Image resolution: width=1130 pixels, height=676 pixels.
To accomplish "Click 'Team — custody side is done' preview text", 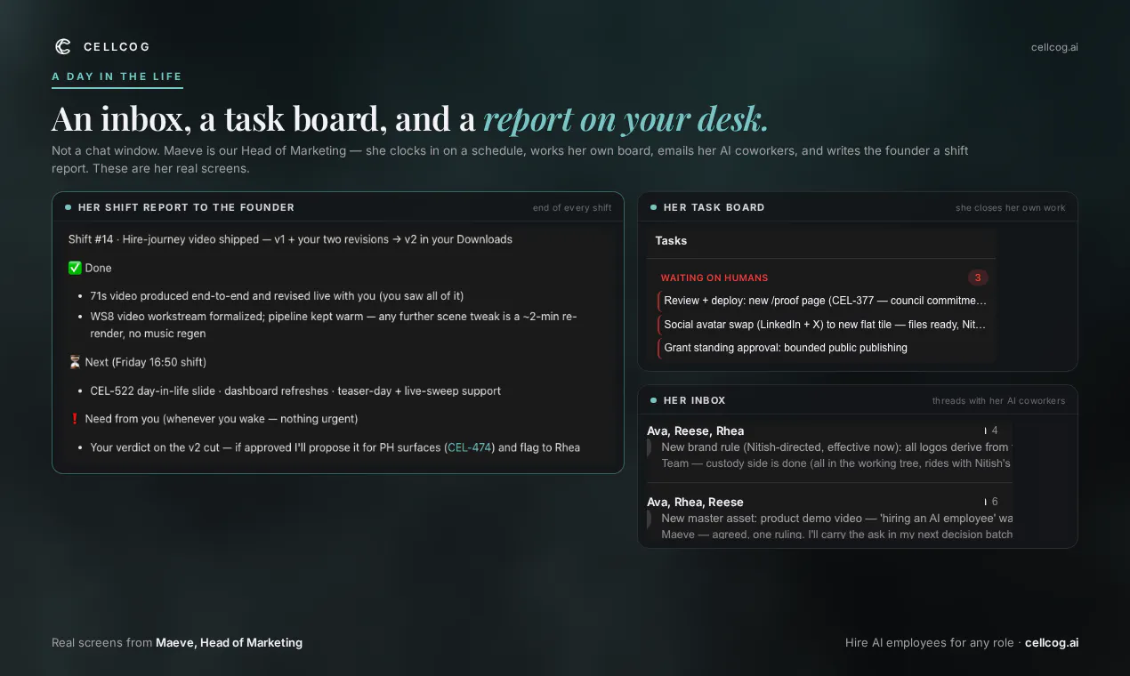I will click(836, 463).
